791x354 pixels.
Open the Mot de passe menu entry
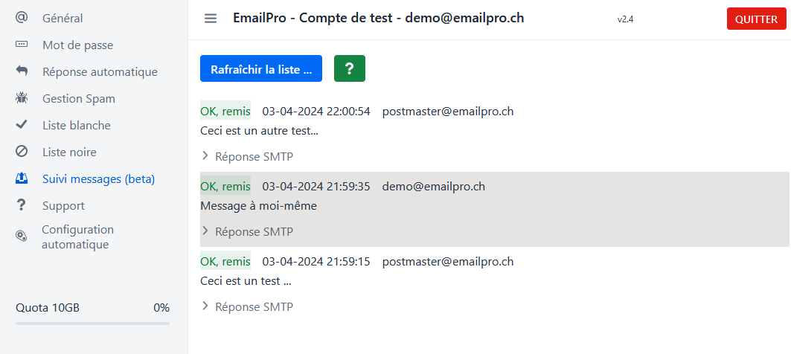[77, 45]
